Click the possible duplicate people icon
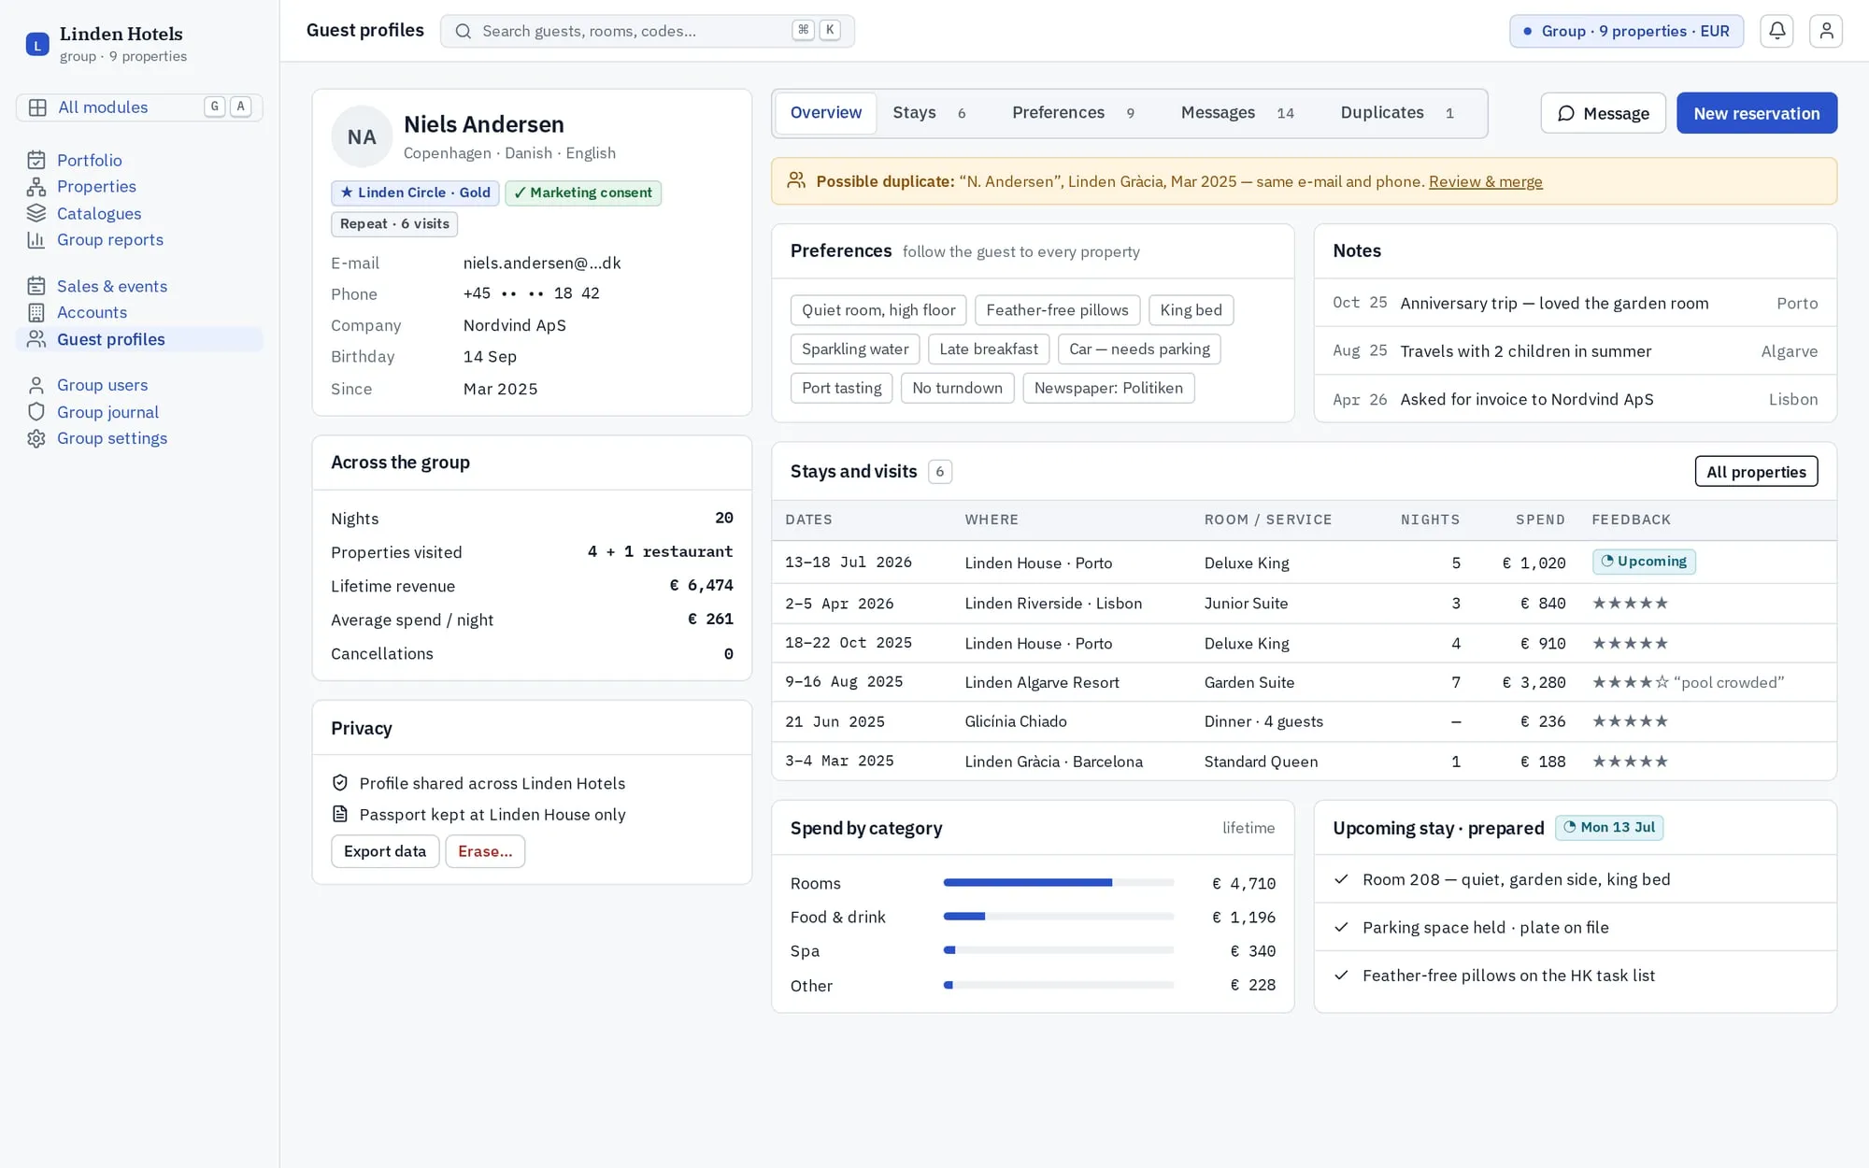 tap(796, 180)
